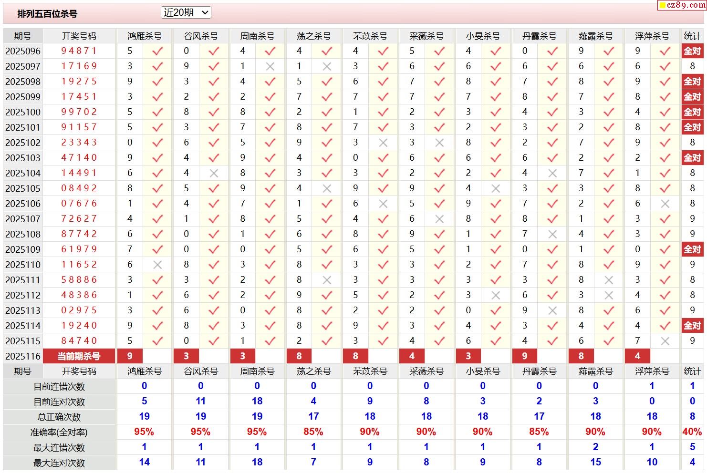The height and width of the screenshot is (474, 707).
Task: Click the X mark for 芣苡杀号 in row 2025106
Action: tap(383, 204)
